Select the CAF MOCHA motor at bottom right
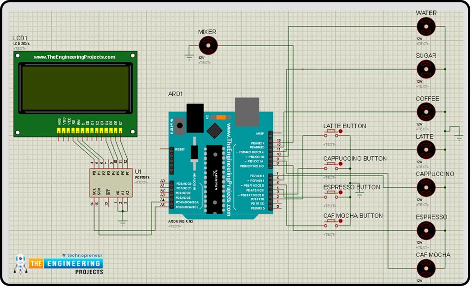This screenshot has width=472, height=286. tap(426, 268)
